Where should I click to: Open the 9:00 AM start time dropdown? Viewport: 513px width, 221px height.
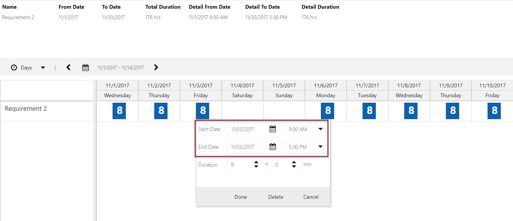tap(320, 129)
